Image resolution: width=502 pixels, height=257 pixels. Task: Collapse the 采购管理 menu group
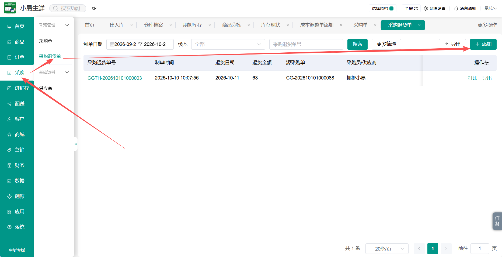(x=67, y=25)
